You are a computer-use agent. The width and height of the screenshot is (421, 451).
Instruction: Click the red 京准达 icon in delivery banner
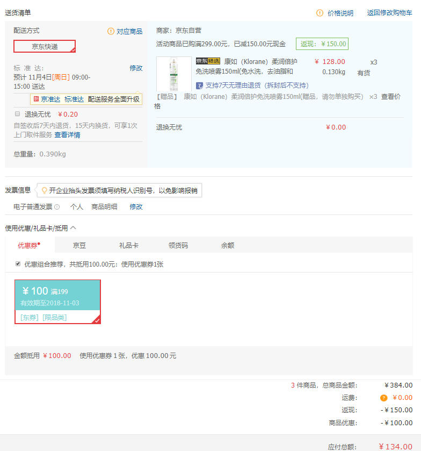pos(36,99)
